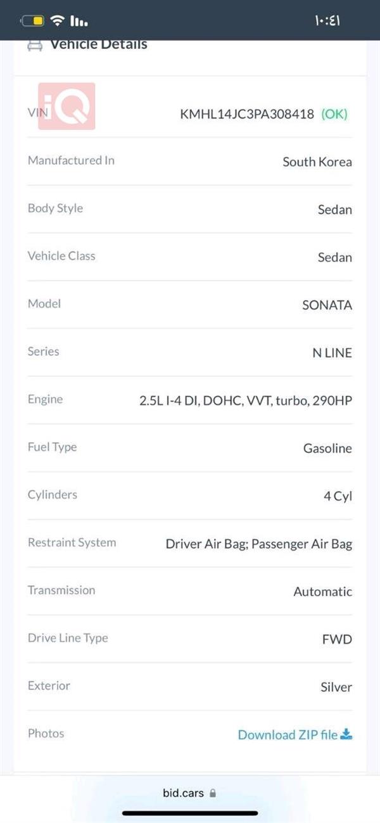
Task: Tap the home indicator bar at bottom
Action: (x=190, y=813)
